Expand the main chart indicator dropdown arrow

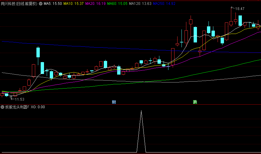[41, 4]
